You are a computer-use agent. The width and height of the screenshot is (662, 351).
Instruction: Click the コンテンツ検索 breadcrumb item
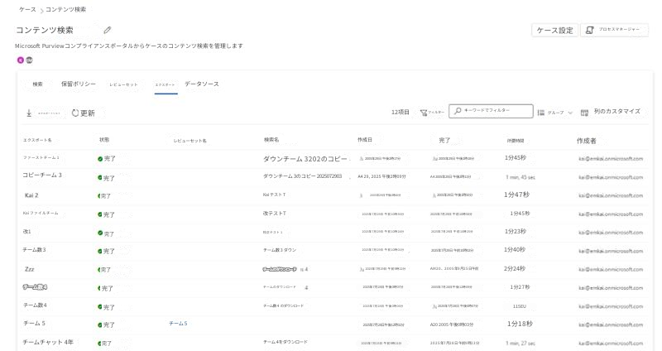(66, 9)
